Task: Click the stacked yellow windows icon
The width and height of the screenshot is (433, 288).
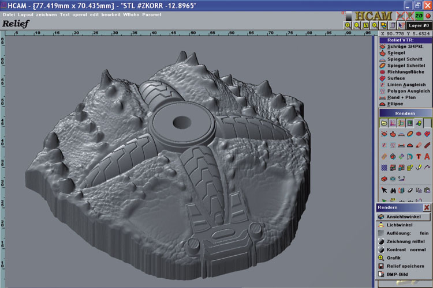Action: [x=383, y=25]
